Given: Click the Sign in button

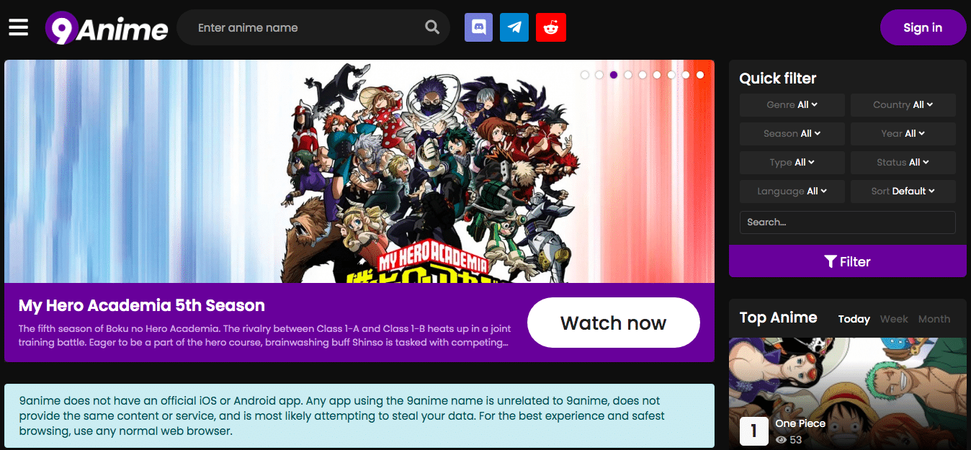Looking at the screenshot, I should tap(923, 28).
